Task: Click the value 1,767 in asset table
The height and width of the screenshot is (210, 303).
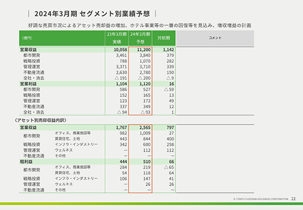Action: click(121, 128)
